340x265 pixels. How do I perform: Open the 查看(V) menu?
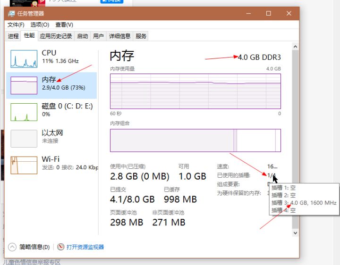(x=64, y=25)
